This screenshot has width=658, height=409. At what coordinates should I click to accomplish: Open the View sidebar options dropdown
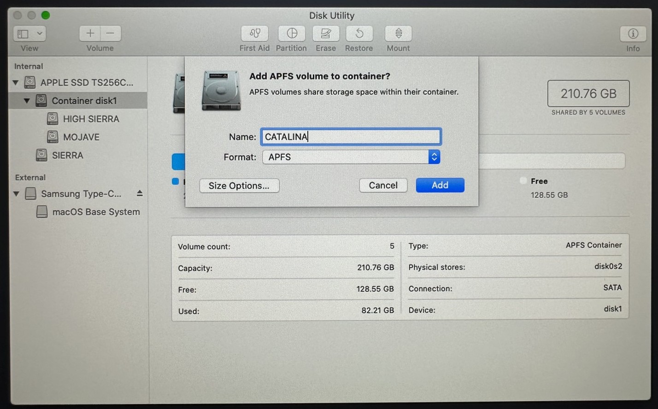pyautogui.click(x=29, y=34)
